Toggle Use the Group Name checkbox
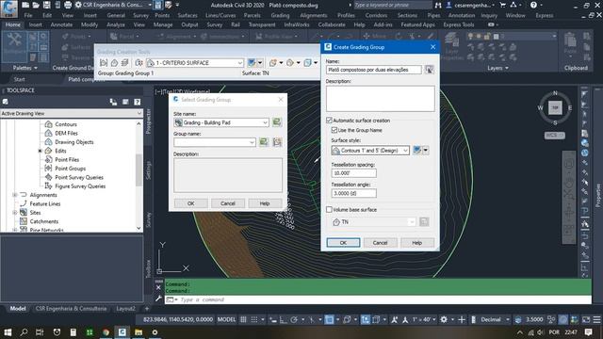 (334, 130)
